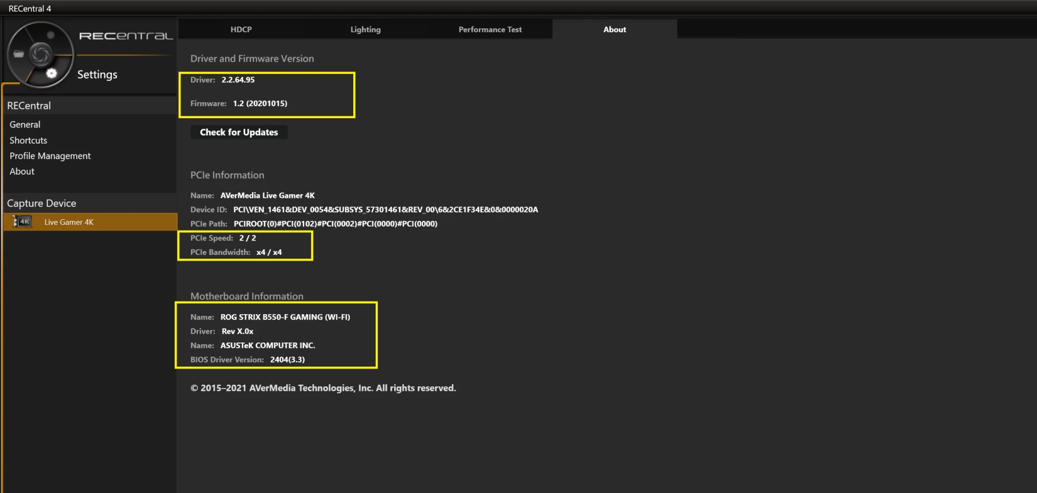Open Shortcuts settings in sidebar
Image resolution: width=1037 pixels, height=493 pixels.
coord(28,140)
